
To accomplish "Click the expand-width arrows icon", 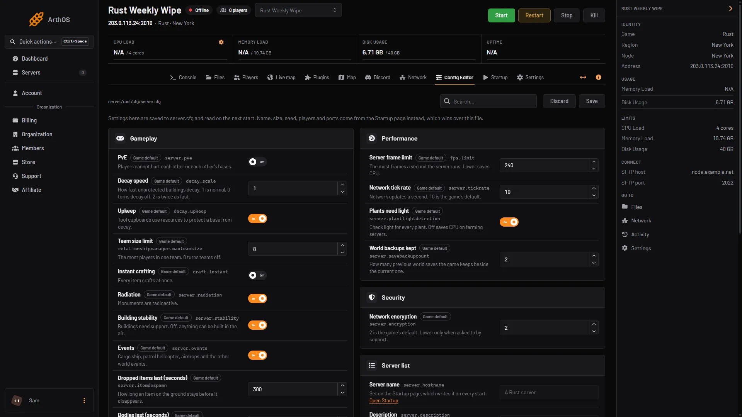I will point(583,77).
